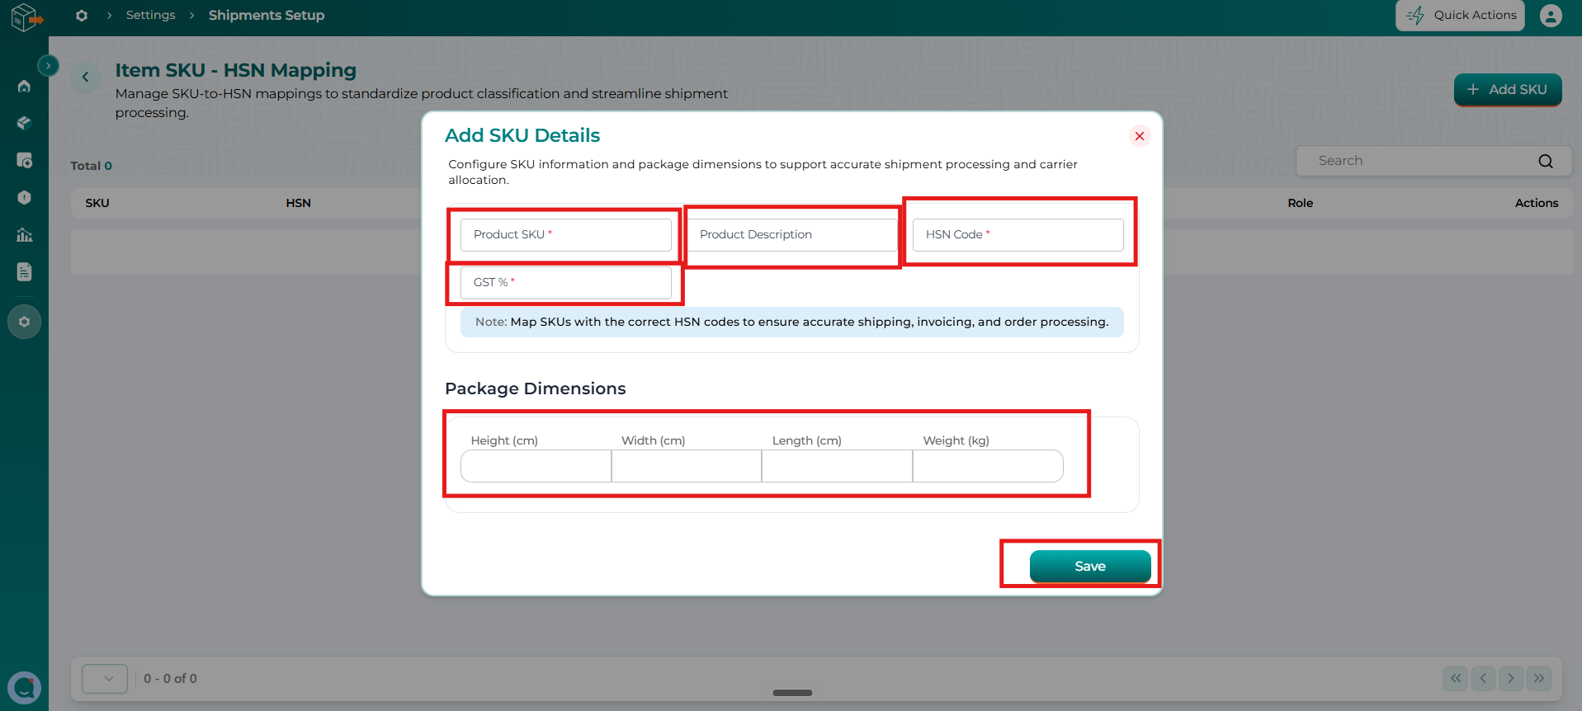Open the page size dropdown
1582x711 pixels.
pyautogui.click(x=105, y=679)
